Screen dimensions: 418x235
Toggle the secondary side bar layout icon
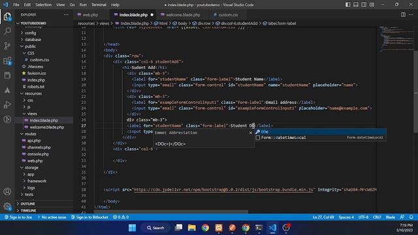tap(364, 5)
